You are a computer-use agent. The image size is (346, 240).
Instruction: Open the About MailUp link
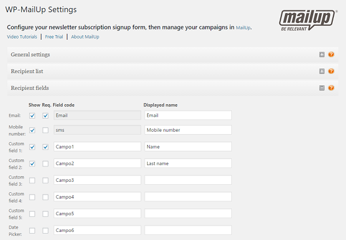coord(85,37)
